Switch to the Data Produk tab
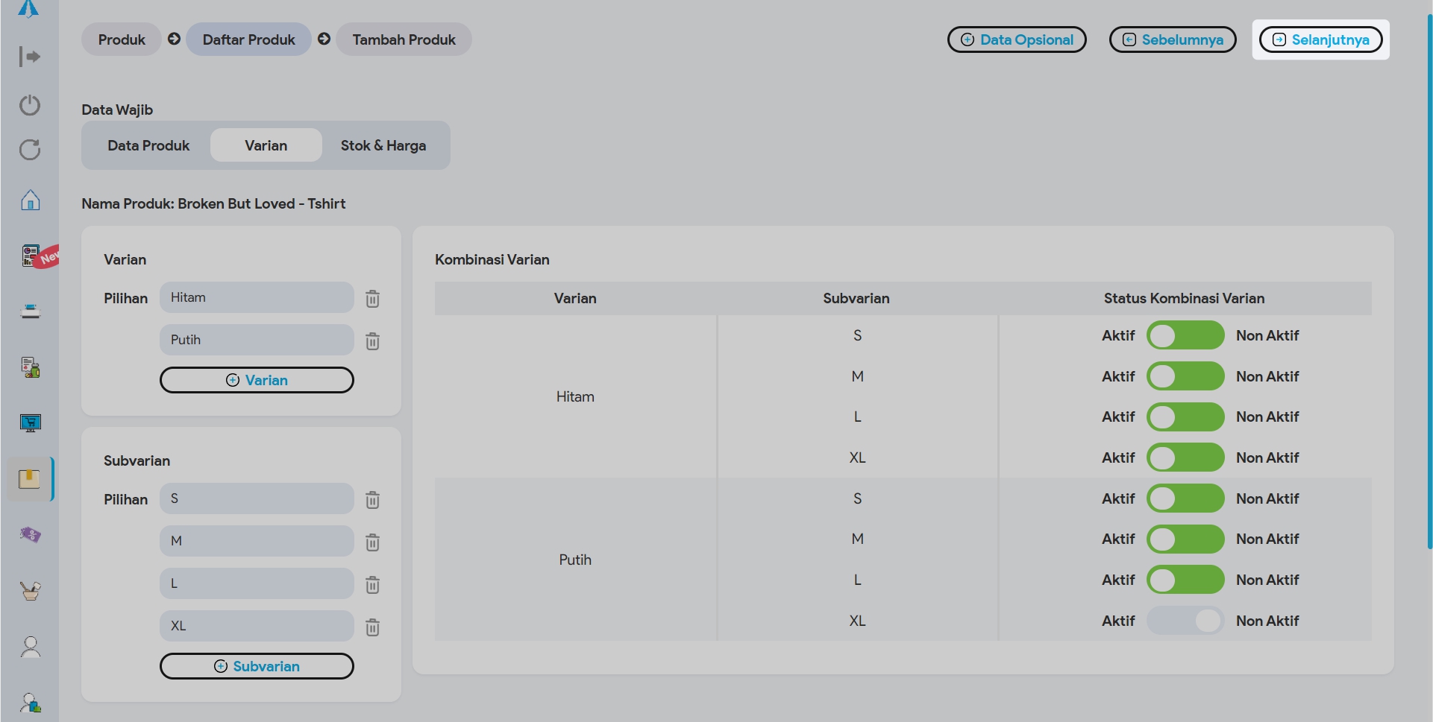This screenshot has height=722, width=1433. pos(148,145)
